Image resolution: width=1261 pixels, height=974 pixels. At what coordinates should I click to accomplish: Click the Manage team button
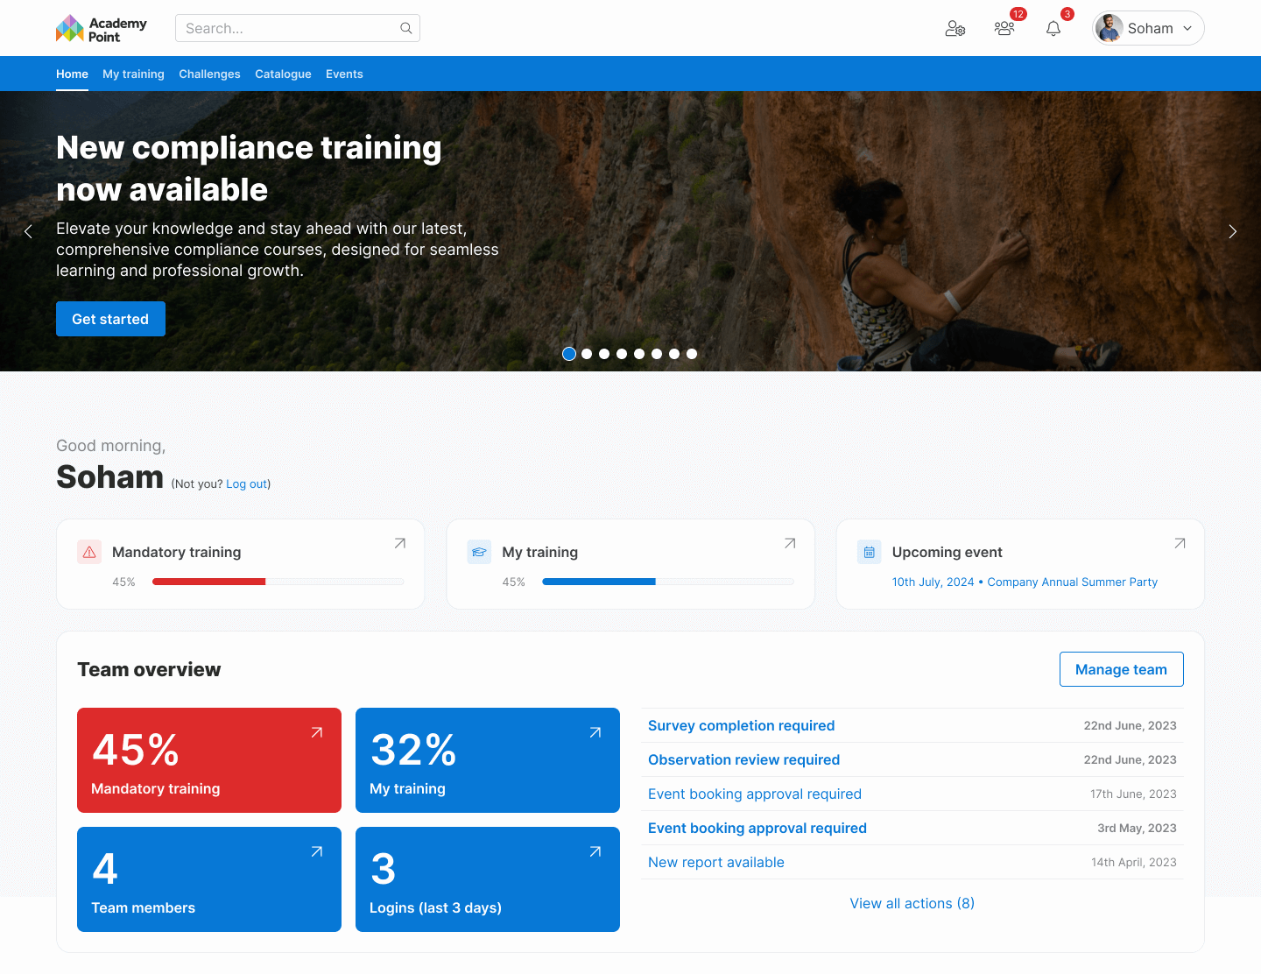pos(1121,669)
